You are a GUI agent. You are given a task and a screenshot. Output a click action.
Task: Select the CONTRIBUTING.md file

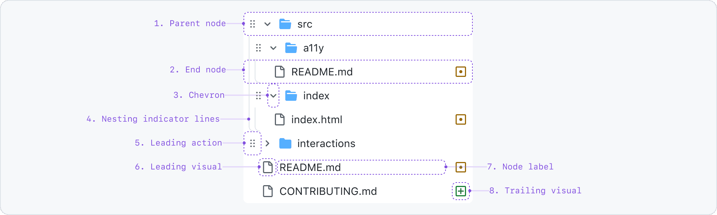[x=328, y=191]
